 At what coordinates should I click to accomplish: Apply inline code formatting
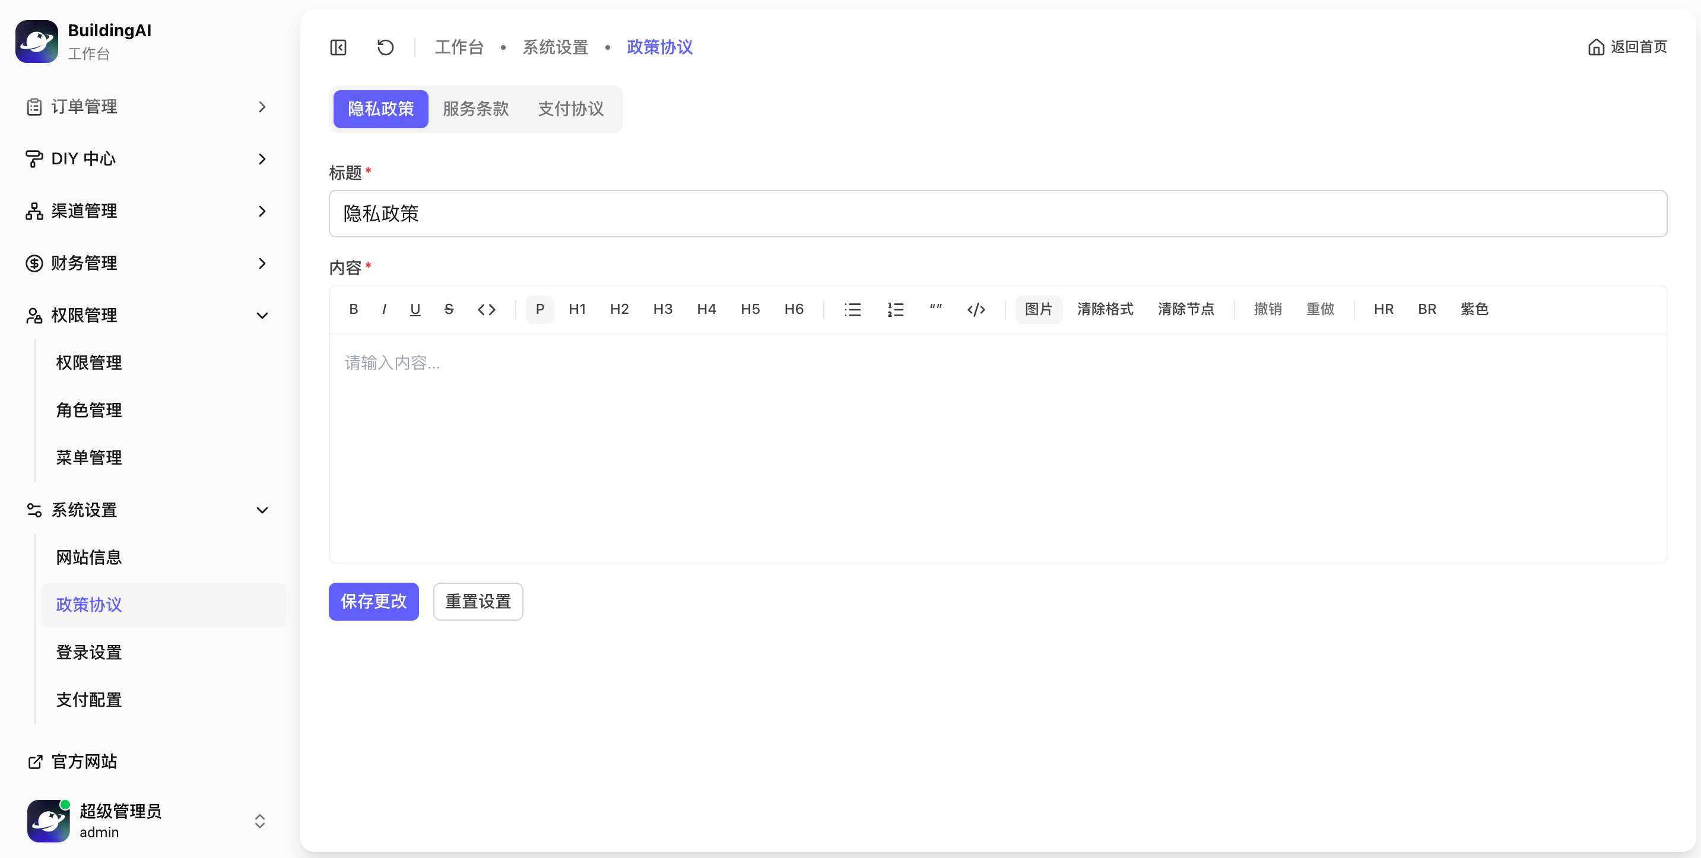[487, 309]
